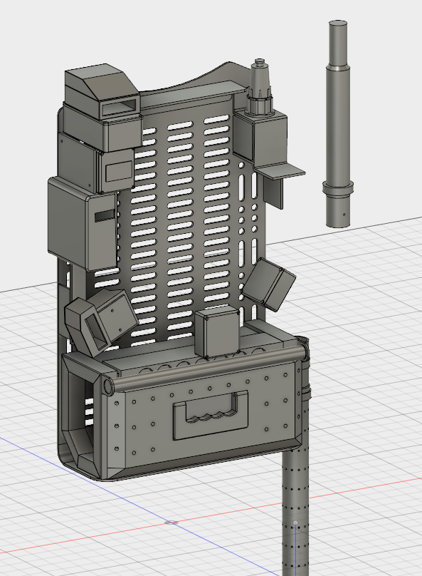The height and width of the screenshot is (576, 422).
Task: Click the left box with raised rectangular panel
Action: tap(97, 163)
